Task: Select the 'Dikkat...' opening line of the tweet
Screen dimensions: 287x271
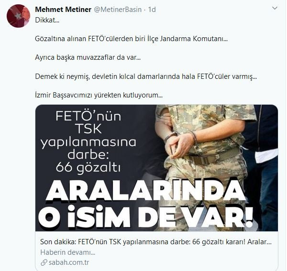Action: coord(47,20)
